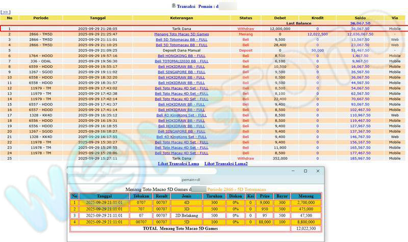Expand the [>>] link at top left
Image resolution: width=408 pixels, height=242 pixels.
(5, 12)
